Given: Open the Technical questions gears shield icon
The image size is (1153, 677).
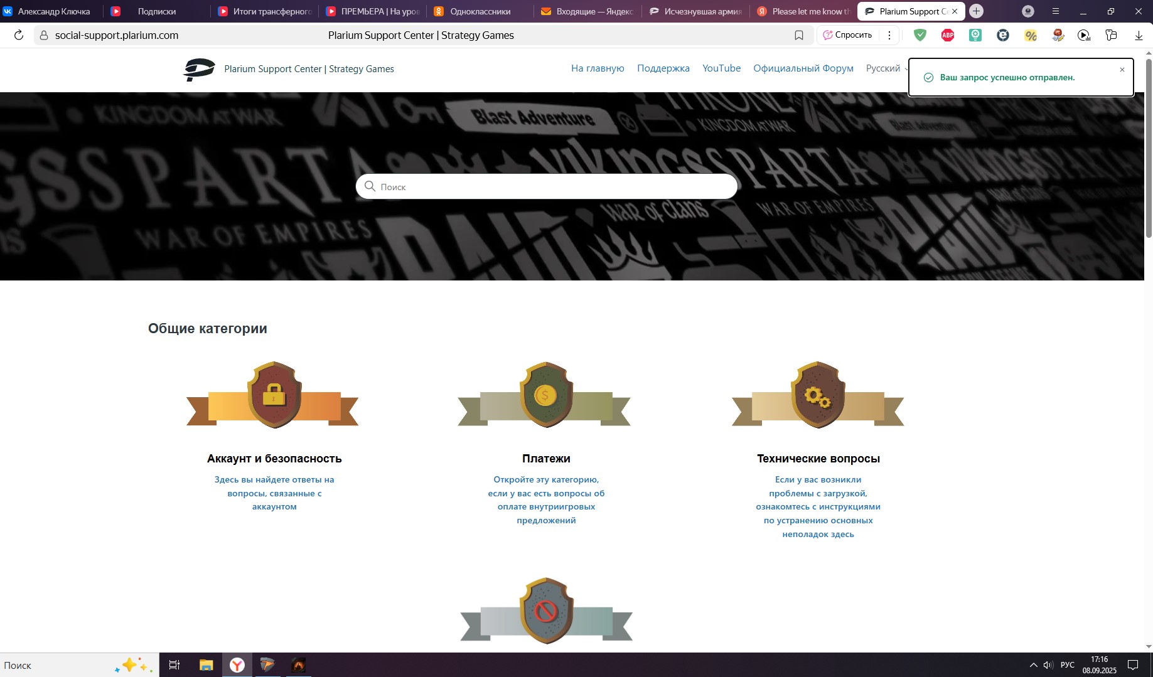Looking at the screenshot, I should [x=818, y=395].
